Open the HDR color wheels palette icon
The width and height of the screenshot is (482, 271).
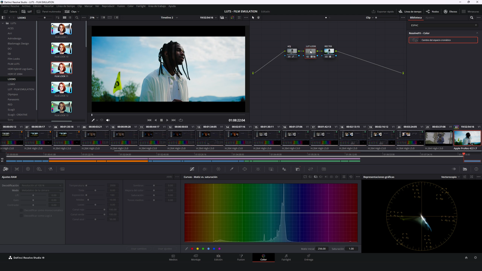click(39, 169)
